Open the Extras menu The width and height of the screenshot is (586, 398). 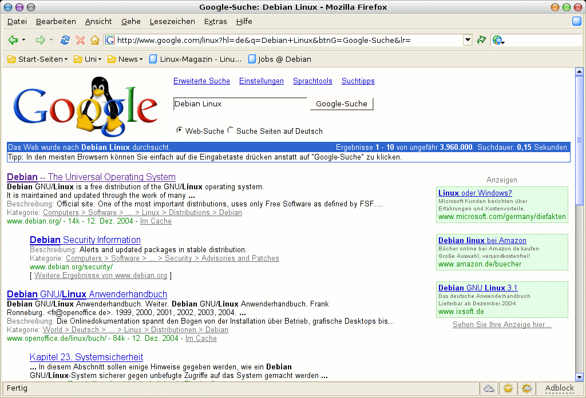click(216, 22)
